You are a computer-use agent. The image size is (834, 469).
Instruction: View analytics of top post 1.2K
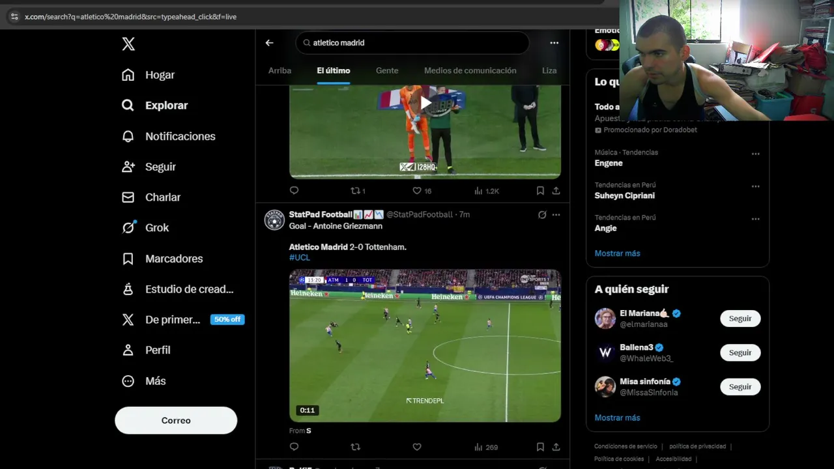(486, 191)
